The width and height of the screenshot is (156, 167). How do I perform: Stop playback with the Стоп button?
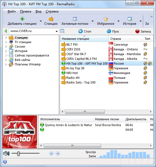[x=85, y=31]
